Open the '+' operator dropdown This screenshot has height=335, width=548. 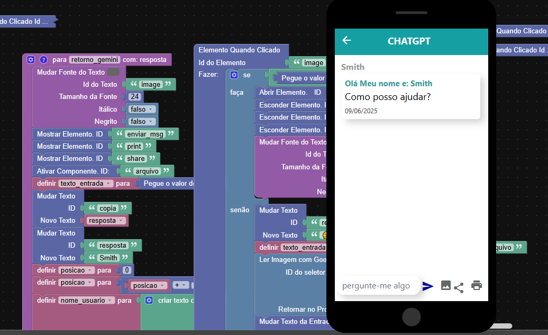point(181,285)
